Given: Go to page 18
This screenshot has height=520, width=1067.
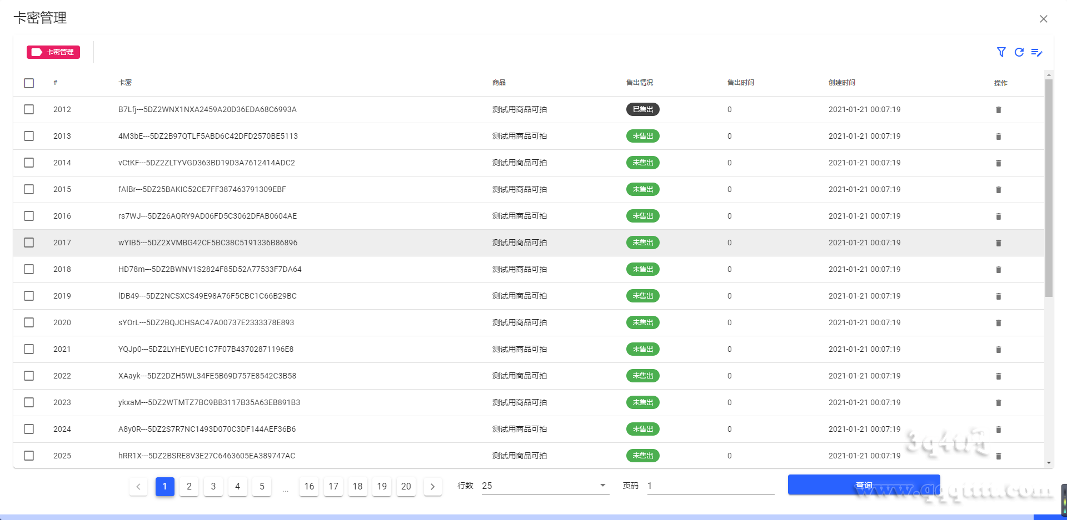Looking at the screenshot, I should tap(357, 487).
